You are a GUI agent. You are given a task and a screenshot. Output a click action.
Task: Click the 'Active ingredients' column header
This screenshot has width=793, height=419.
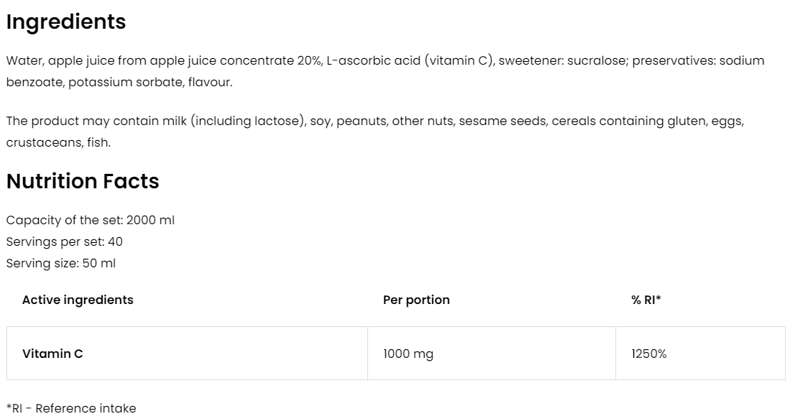(78, 300)
